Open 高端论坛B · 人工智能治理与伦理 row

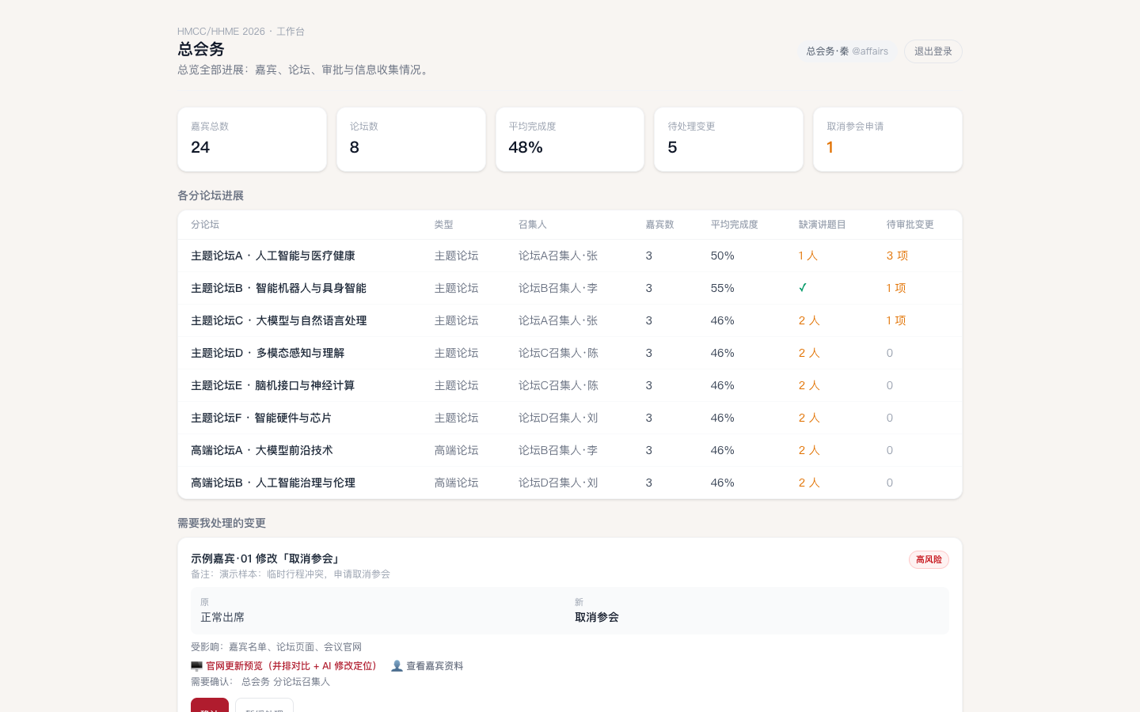point(570,483)
